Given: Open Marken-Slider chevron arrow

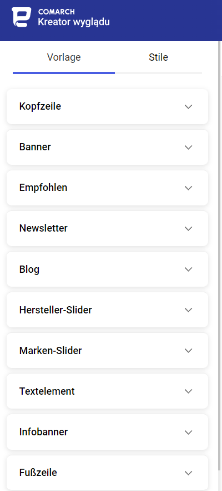Looking at the screenshot, I should click(188, 351).
